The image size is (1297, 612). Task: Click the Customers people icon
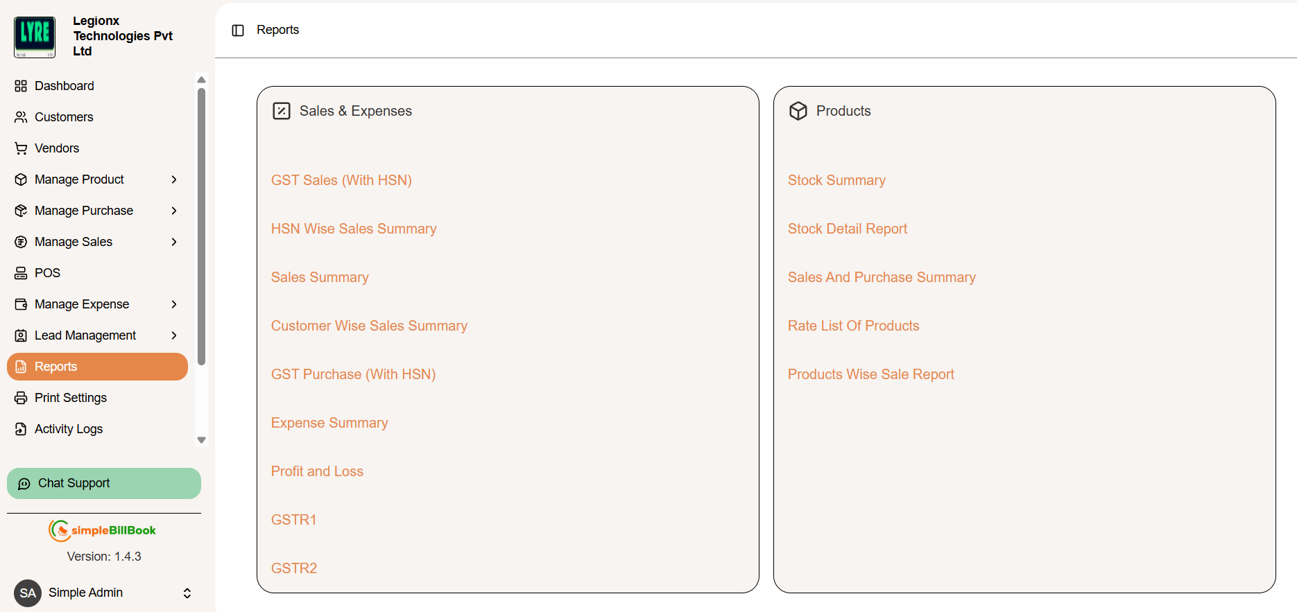tap(21, 117)
